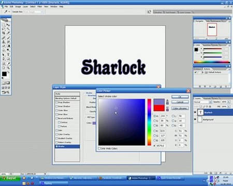Enable the Outer Glow style

coord(57,110)
